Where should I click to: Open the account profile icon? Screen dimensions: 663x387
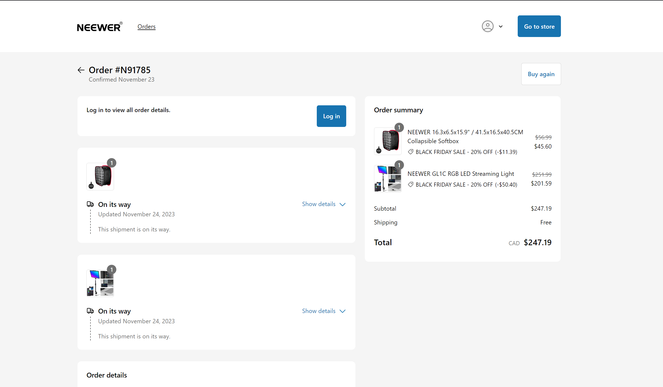pos(487,26)
